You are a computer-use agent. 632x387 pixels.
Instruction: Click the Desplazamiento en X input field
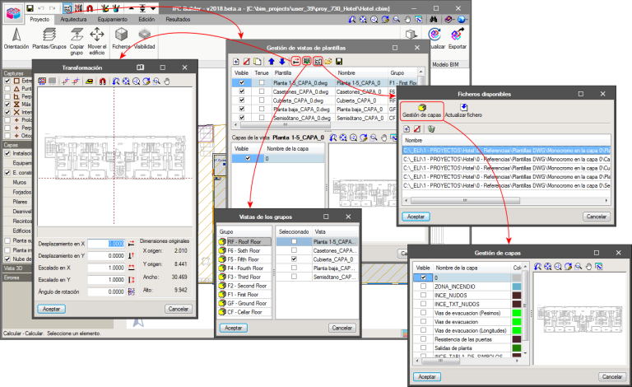coord(106,244)
